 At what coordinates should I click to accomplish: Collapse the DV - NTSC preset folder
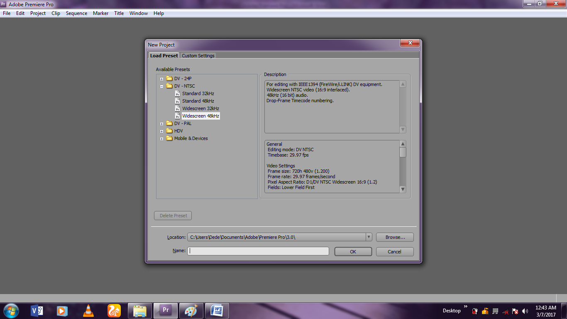(162, 86)
